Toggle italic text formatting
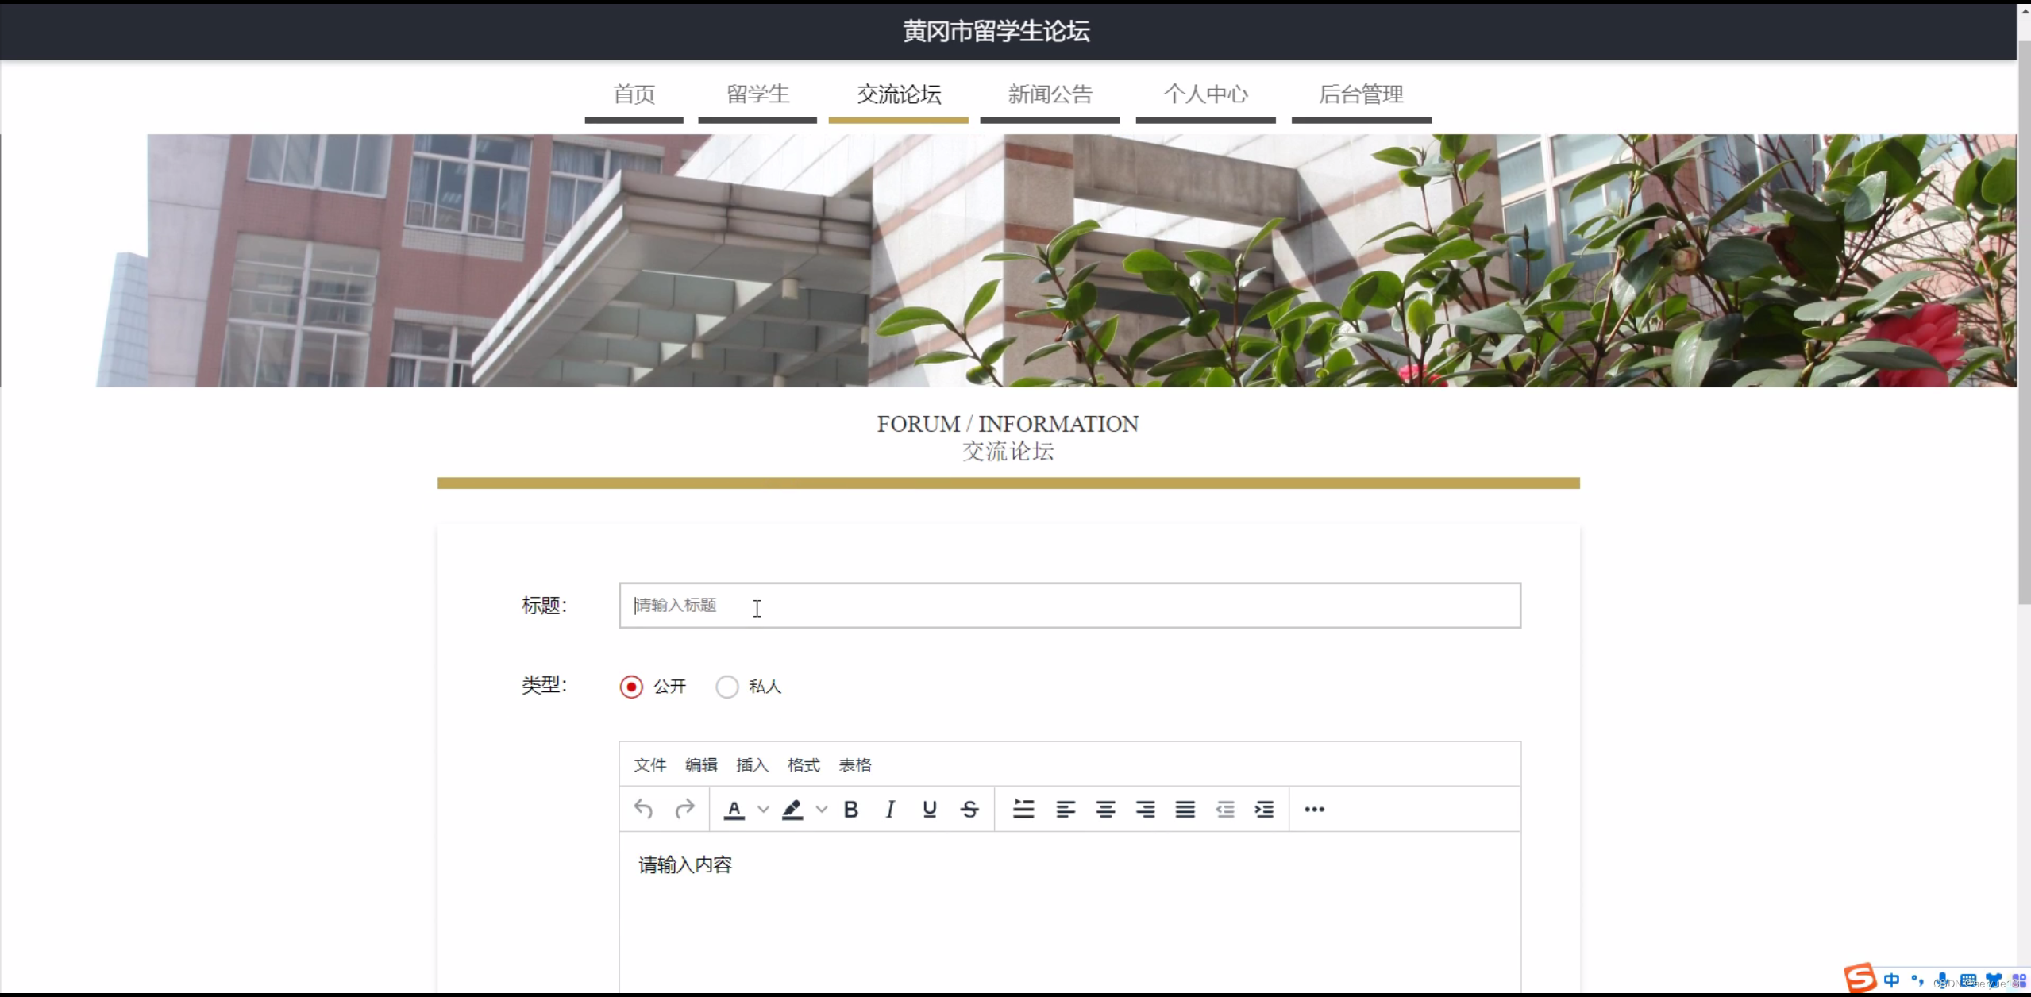The image size is (2031, 997). [x=890, y=809]
